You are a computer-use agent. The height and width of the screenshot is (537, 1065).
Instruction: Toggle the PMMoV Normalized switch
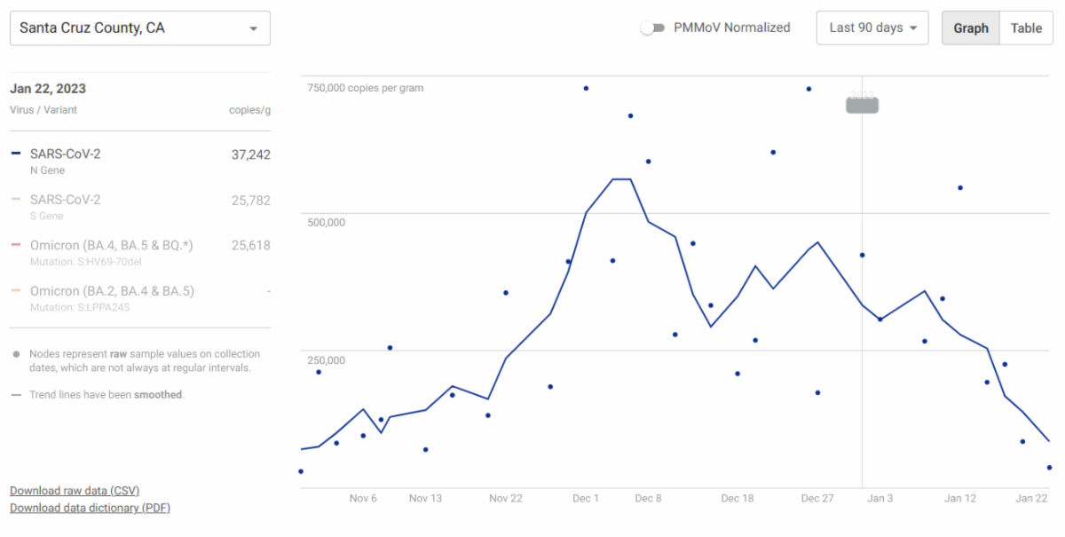coord(652,28)
